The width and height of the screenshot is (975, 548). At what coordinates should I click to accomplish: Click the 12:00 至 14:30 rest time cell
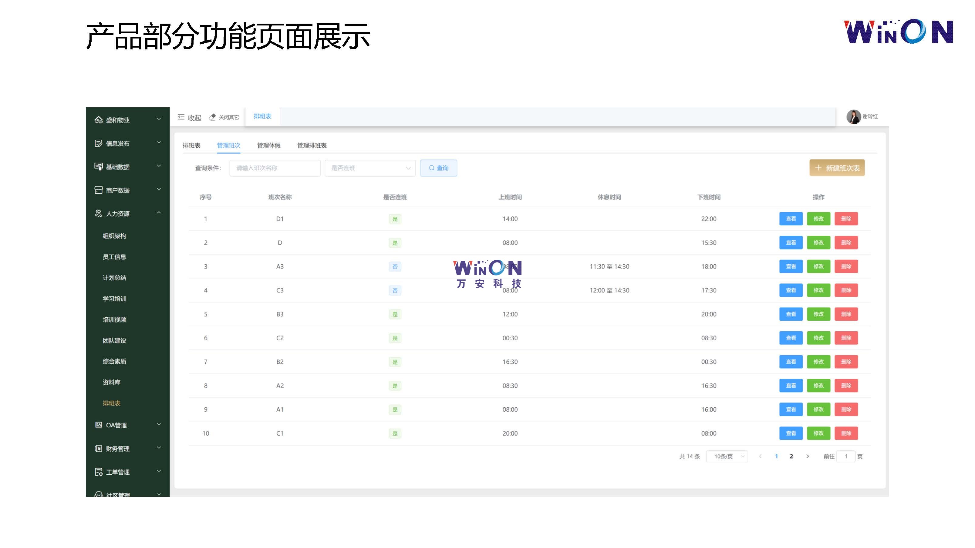609,290
